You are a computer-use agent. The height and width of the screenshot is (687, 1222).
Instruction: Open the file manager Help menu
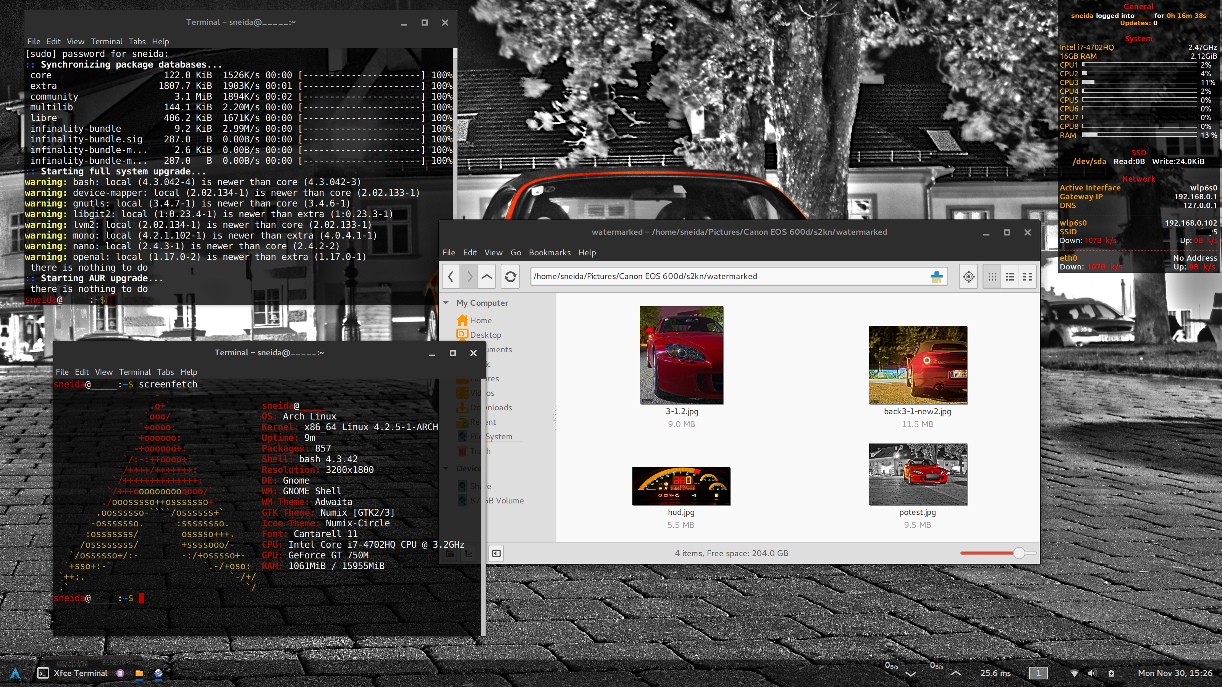587,253
